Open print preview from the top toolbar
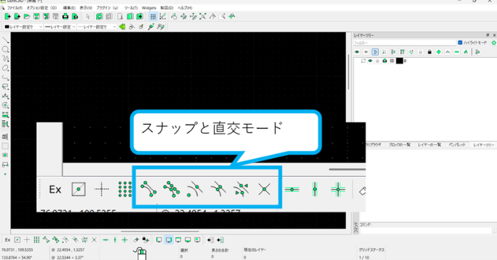Screen dimensions: 497x260 pyautogui.click(x=75, y=16)
